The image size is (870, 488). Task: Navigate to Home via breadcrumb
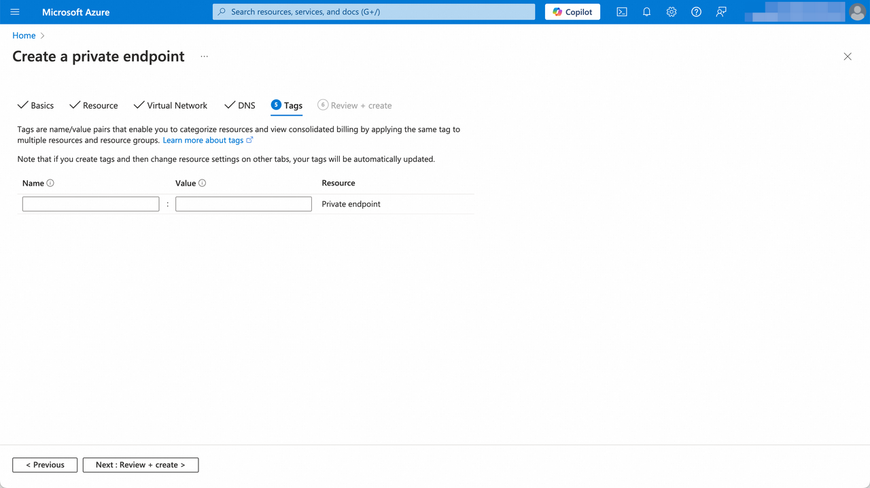coord(24,35)
